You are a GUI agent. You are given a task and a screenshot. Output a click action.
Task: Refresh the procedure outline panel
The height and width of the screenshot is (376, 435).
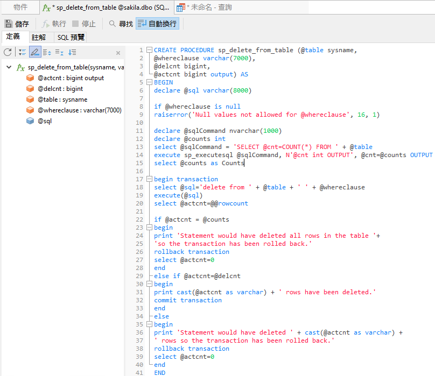[8, 52]
